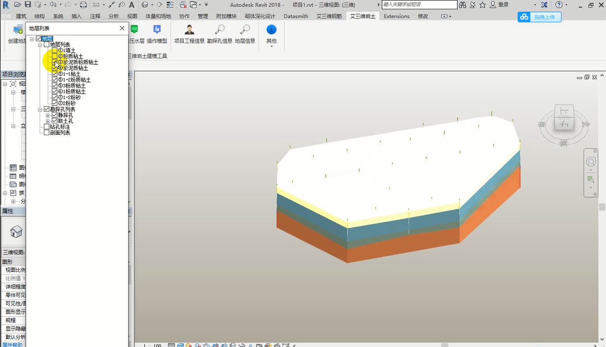Viewport: 606px width, 347px height.
Task: Click the binoculars search icon
Action: 463,4
